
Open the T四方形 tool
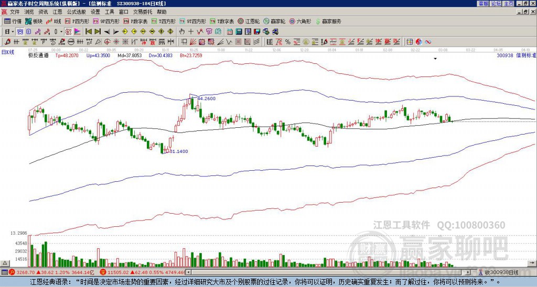point(164,21)
